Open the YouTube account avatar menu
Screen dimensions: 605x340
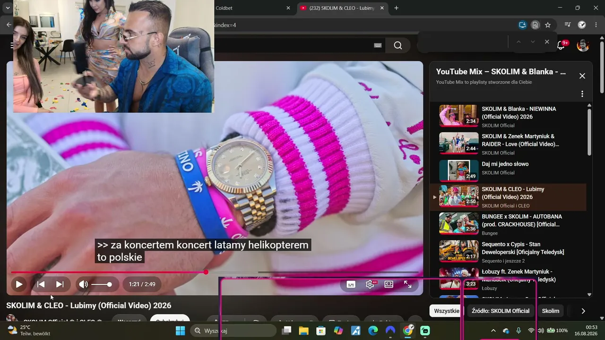pos(583,45)
